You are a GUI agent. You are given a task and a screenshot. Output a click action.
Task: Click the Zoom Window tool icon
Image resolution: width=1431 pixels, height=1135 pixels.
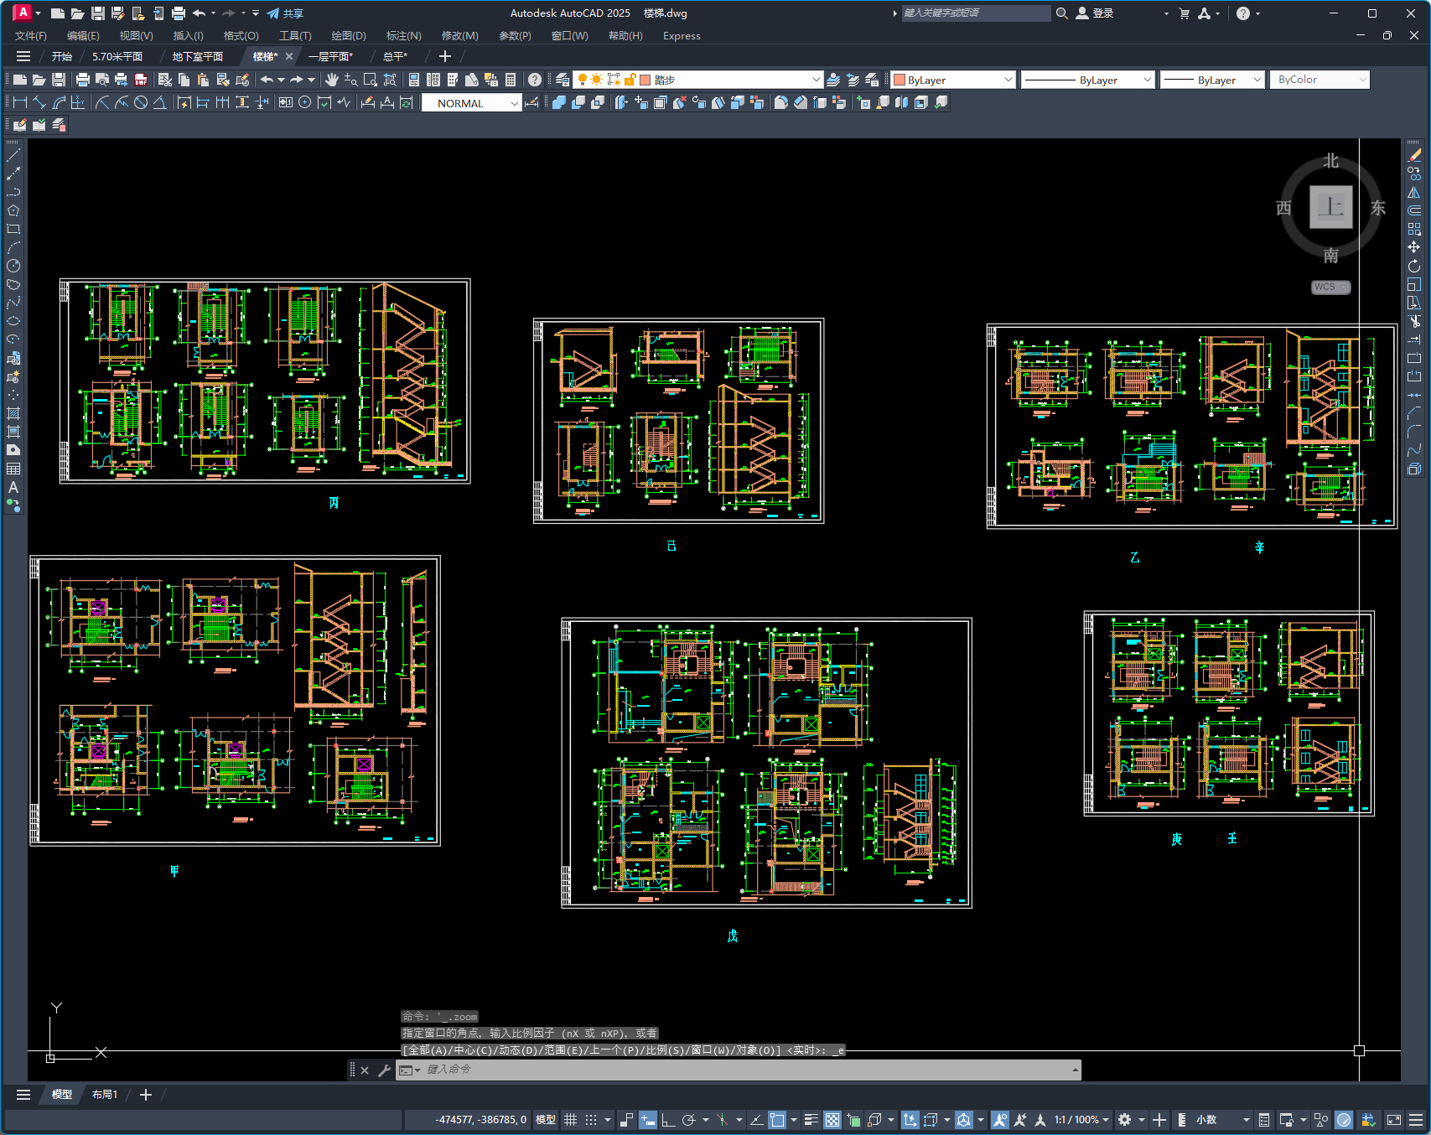click(371, 80)
